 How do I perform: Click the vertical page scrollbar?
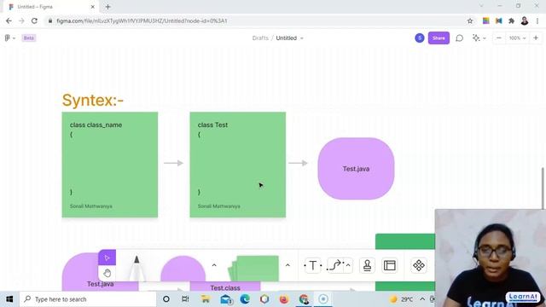tap(543, 188)
